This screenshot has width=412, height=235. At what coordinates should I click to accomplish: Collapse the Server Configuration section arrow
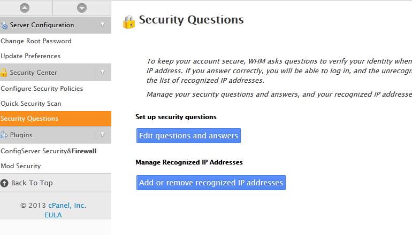(103, 25)
